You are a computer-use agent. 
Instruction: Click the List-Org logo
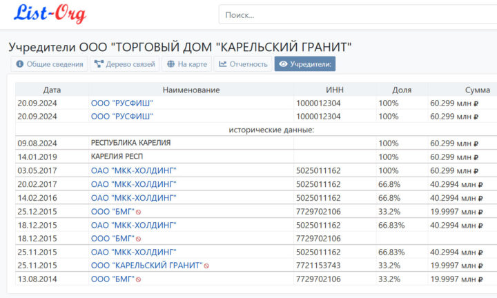coord(50,14)
